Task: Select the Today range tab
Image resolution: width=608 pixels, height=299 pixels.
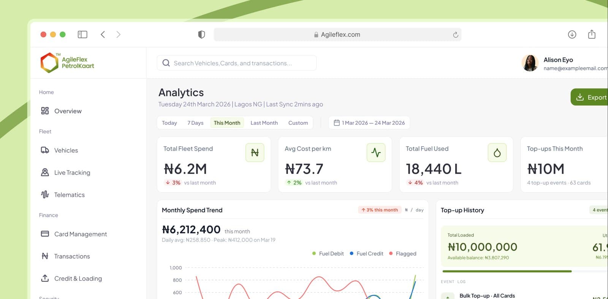Action: (x=169, y=123)
